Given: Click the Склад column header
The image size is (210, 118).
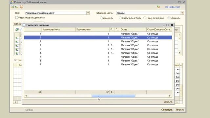Looking at the screenshot, I should pyautogui.click(x=133, y=29).
